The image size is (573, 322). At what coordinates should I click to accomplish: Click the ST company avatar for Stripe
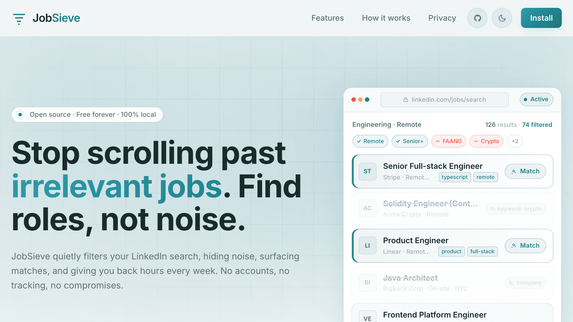pyautogui.click(x=367, y=171)
